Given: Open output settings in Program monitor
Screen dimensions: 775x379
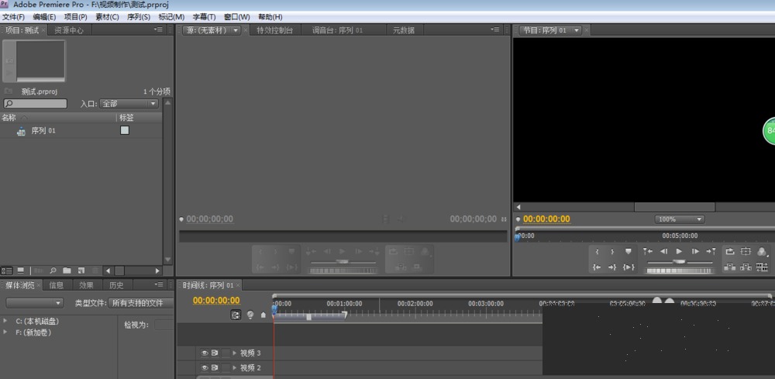Looking at the screenshot, I should click(762, 252).
